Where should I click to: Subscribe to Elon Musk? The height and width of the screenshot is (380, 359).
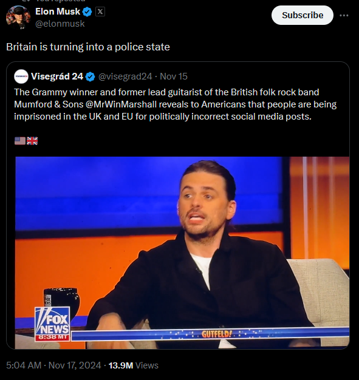pos(303,15)
